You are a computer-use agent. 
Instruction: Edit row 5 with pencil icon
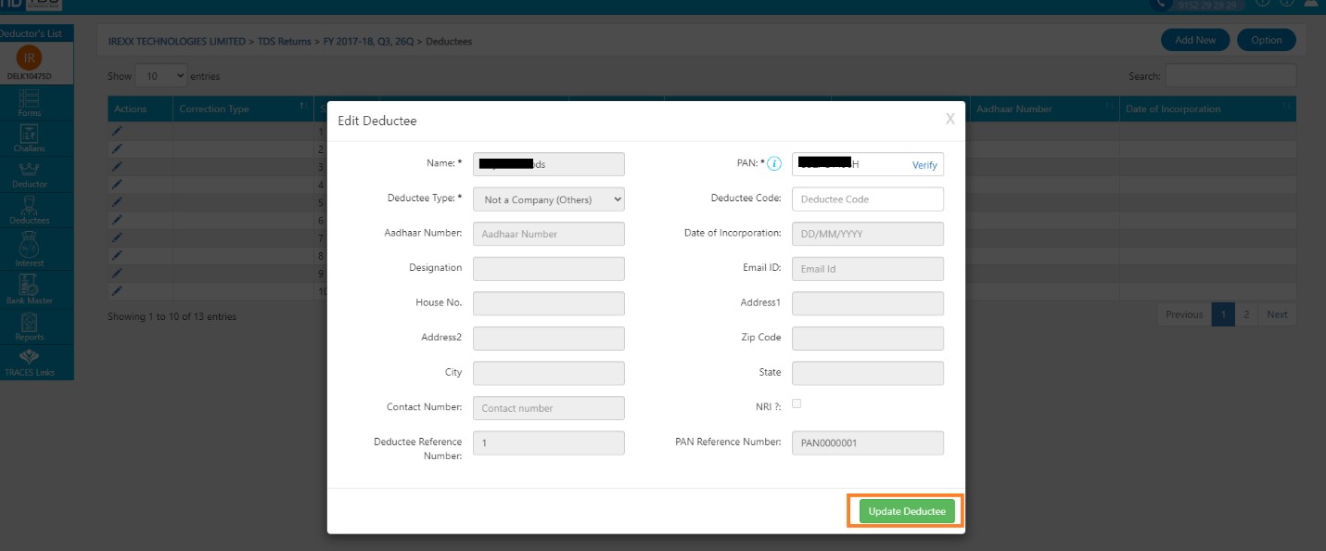(118, 202)
